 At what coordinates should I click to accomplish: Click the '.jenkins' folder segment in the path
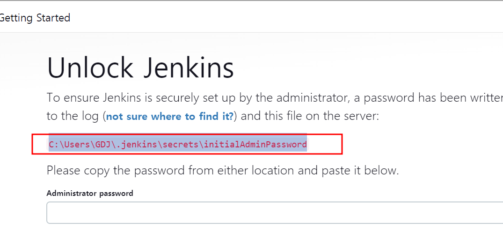coord(136,145)
